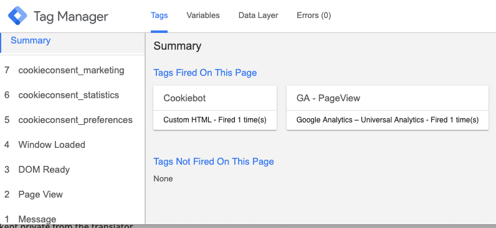Image resolution: width=496 pixels, height=228 pixels.
Task: Click the Tag Manager logo icon
Action: point(17,16)
